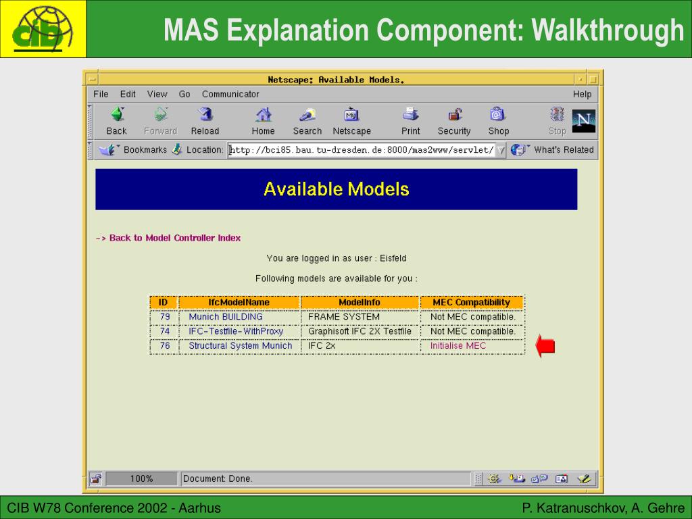The height and width of the screenshot is (519, 692).
Task: Open Navigator from the component bar icon
Action: (493, 478)
